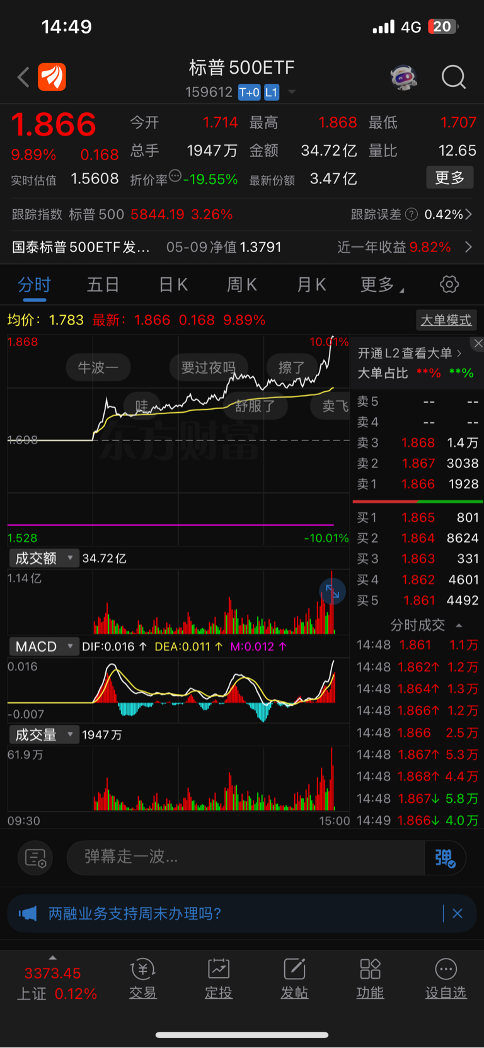Select 买4 price 1.862 row
484x1048 pixels.
(x=417, y=580)
